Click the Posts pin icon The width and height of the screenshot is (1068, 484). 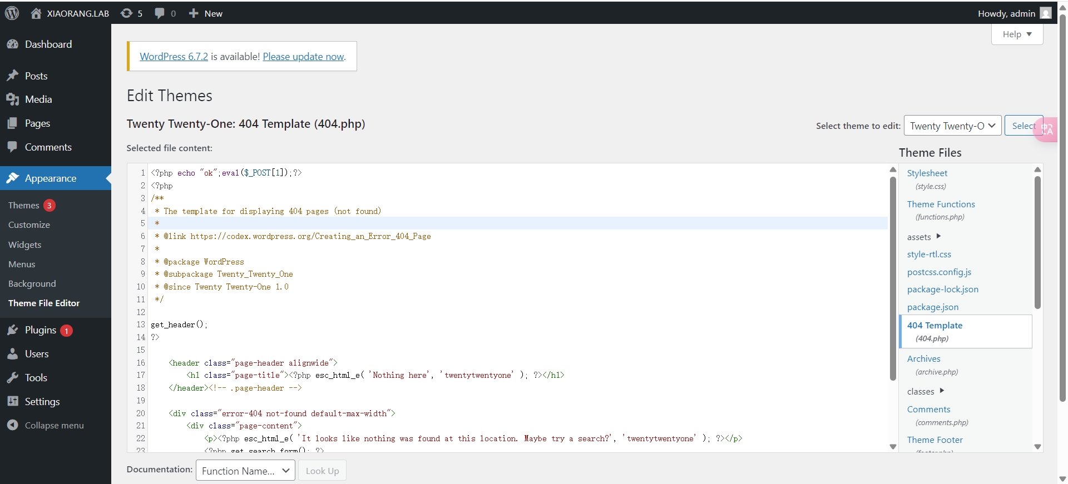(x=13, y=76)
